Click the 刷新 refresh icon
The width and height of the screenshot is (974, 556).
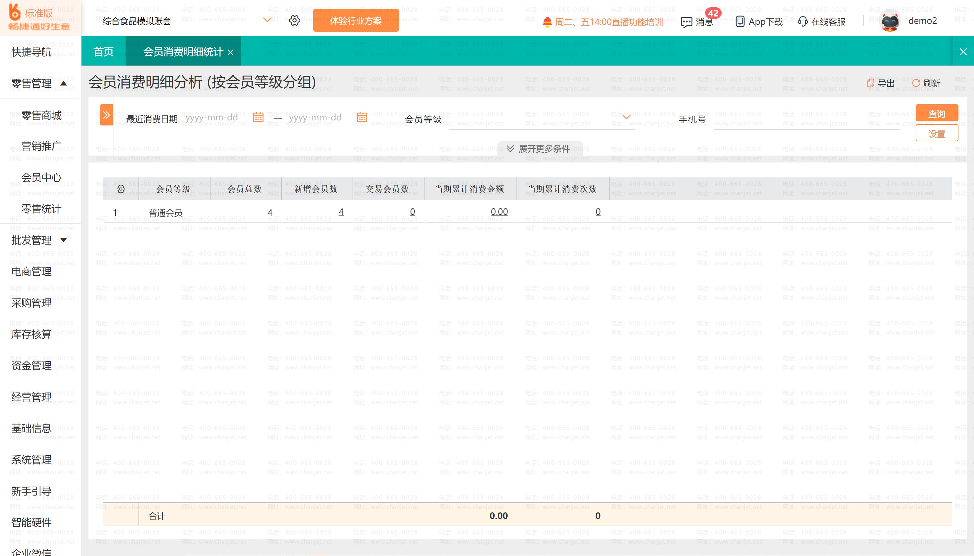pos(916,83)
